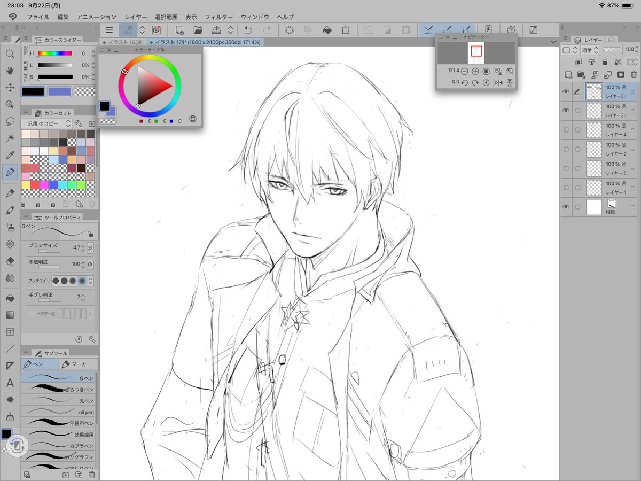Open フィルター menu
Image resolution: width=641 pixels, height=481 pixels.
click(218, 17)
